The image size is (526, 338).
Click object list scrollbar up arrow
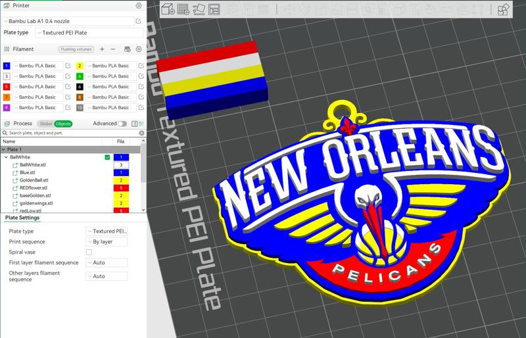click(143, 141)
